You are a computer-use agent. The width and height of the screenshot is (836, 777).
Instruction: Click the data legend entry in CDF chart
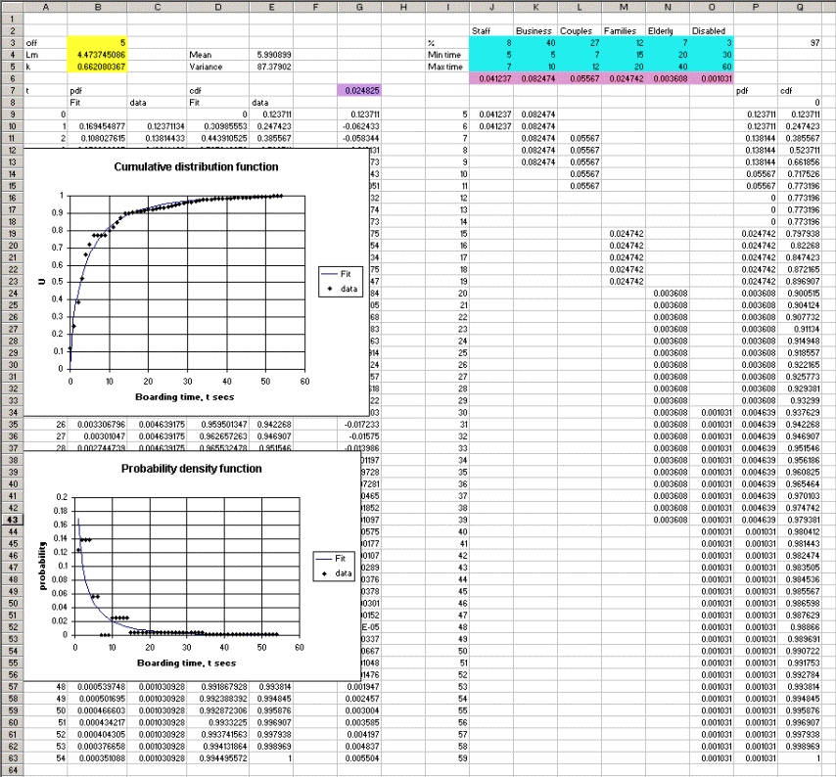[x=340, y=289]
